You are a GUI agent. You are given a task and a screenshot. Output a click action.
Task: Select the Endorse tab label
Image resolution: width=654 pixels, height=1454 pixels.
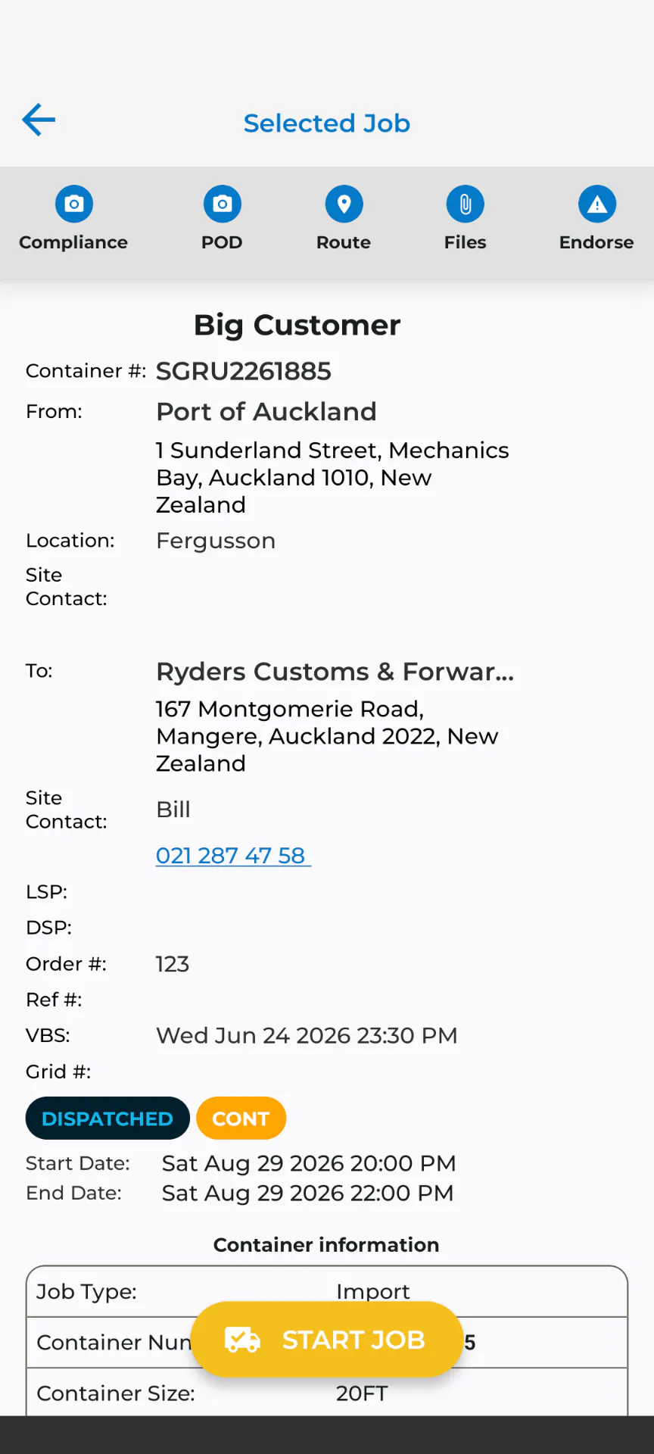[x=596, y=242]
